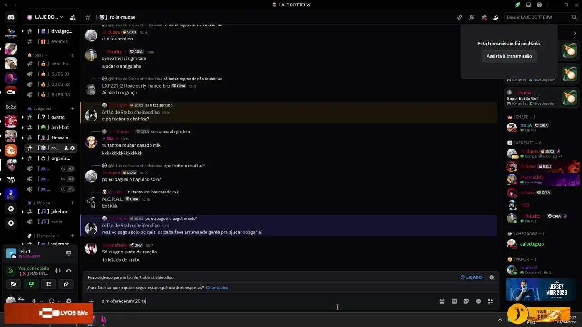Click the 'Assista à transmissão' button
Image resolution: width=582 pixels, height=327 pixels.
(x=509, y=56)
